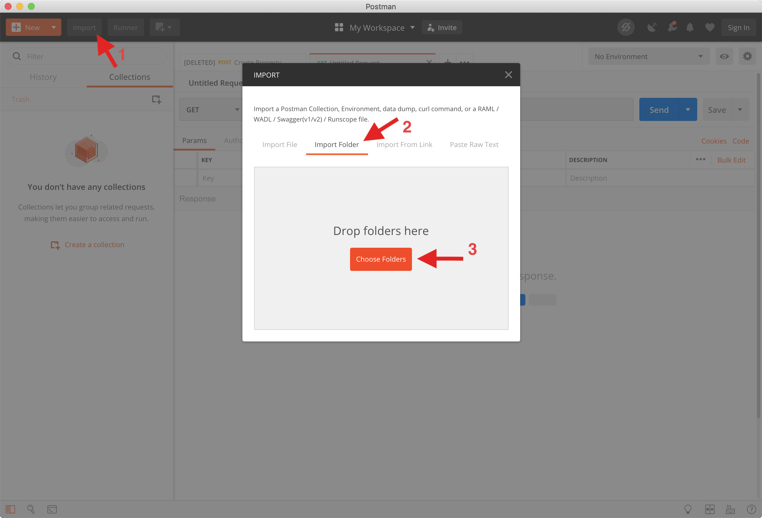Click the sync offline status icon

point(626,27)
